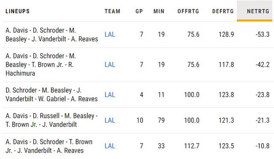Screen dimensions: 274x159
Task: Open LAL link in first lineup row
Action: point(110,34)
